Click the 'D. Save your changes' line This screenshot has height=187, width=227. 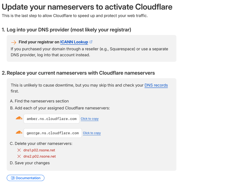30,163
